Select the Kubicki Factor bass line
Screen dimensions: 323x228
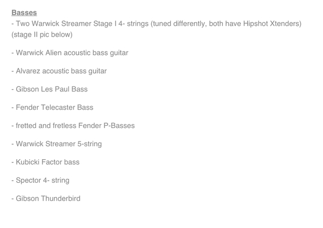tap(46, 162)
